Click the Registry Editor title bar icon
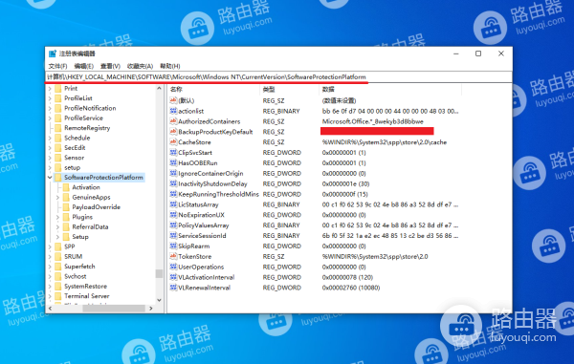The image size is (574, 364). coord(53,54)
